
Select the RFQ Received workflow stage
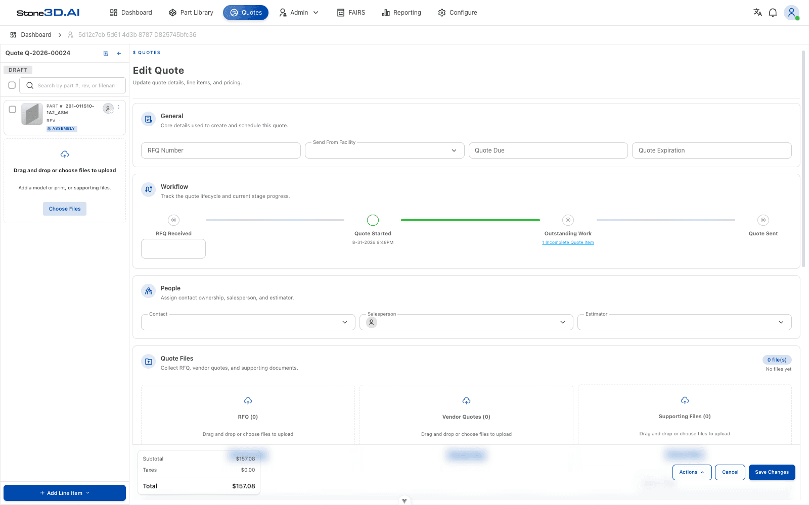coord(173,220)
